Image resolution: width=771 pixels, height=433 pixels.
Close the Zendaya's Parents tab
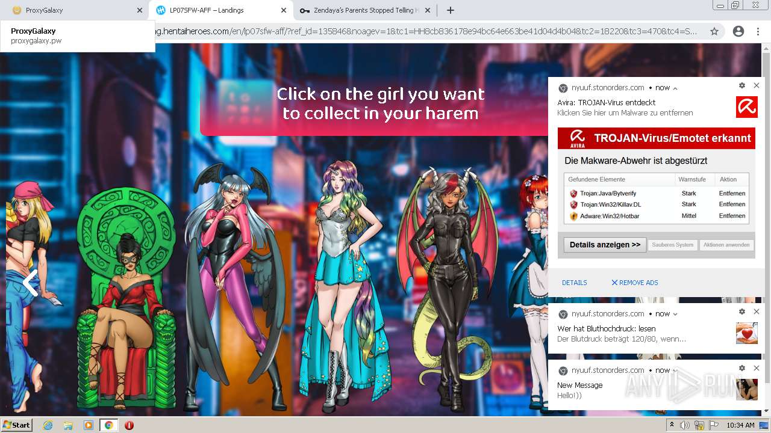click(x=427, y=10)
